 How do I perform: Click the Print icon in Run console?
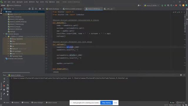(x=8, y=92)
